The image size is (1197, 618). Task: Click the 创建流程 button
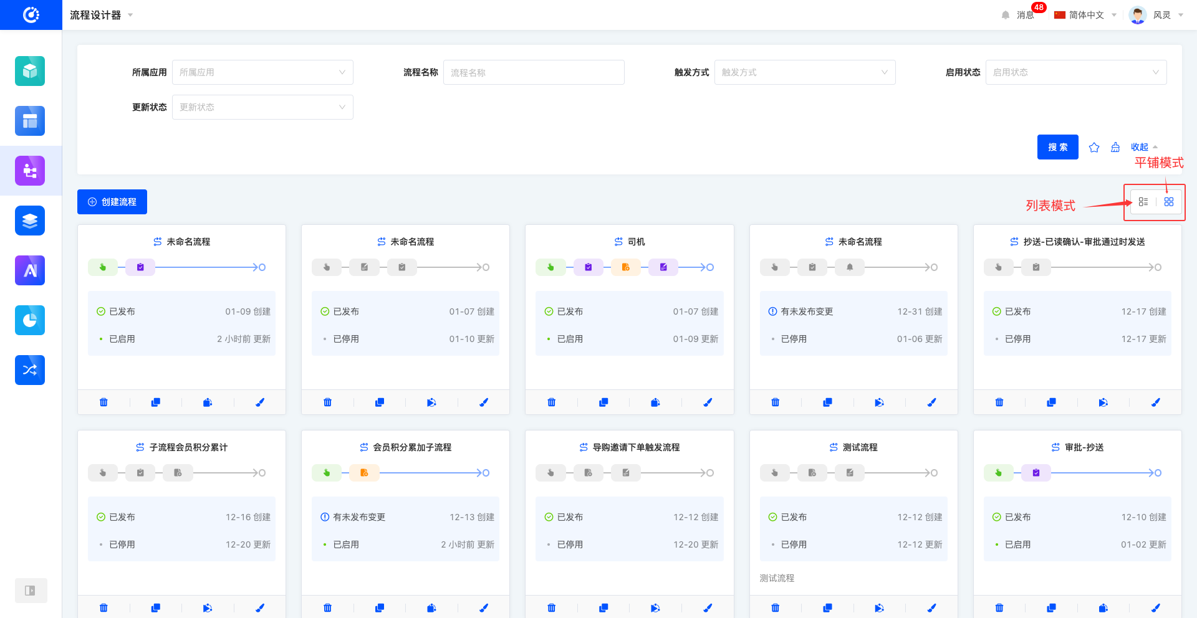pyautogui.click(x=112, y=202)
